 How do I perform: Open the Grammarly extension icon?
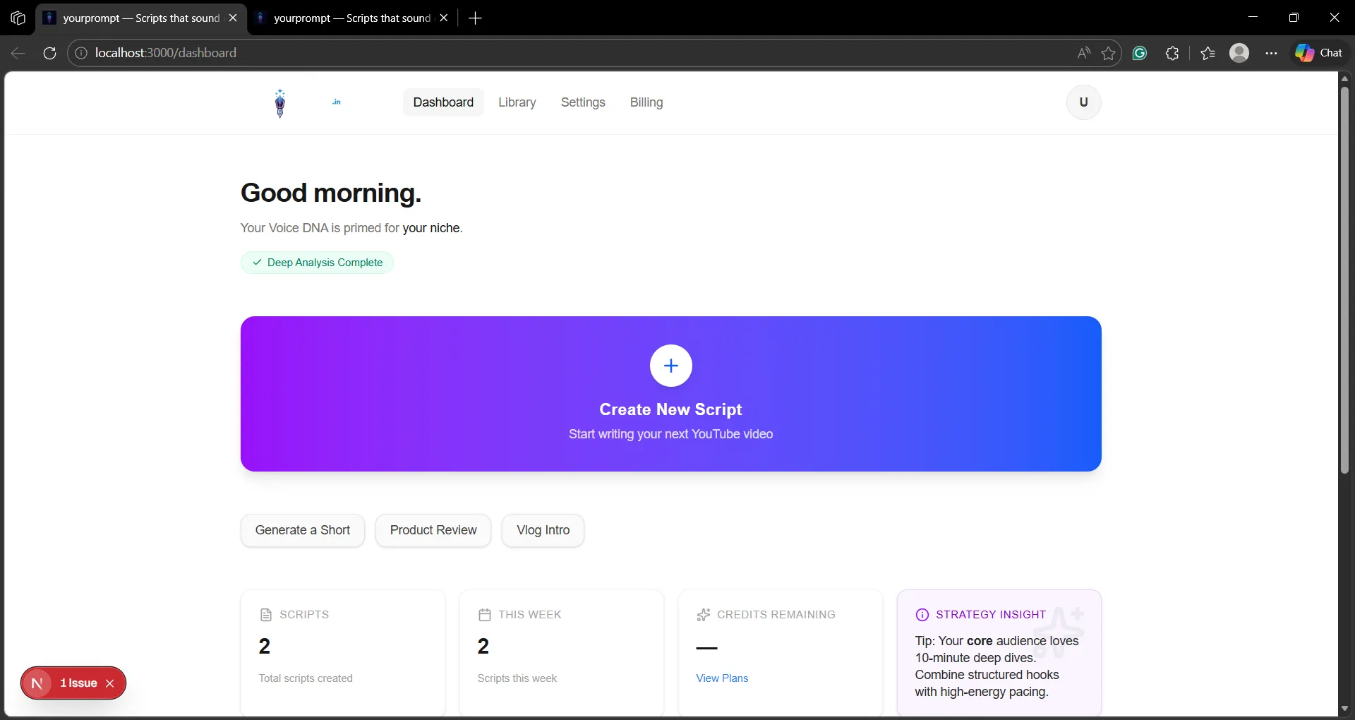tap(1140, 53)
